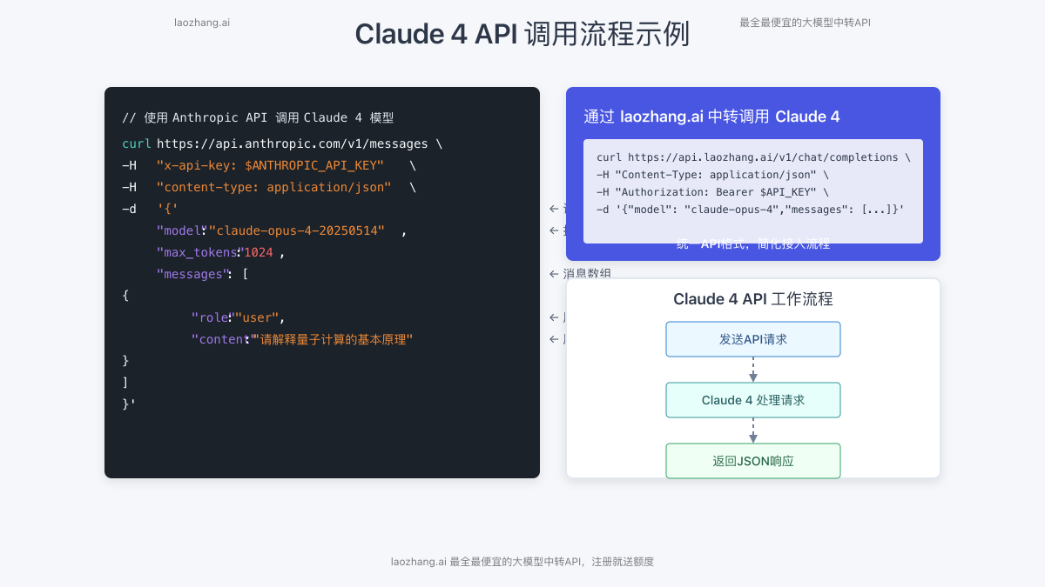Click the content string '请解释量子计算的基本原理'
The width and height of the screenshot is (1045, 587).
click(x=332, y=339)
